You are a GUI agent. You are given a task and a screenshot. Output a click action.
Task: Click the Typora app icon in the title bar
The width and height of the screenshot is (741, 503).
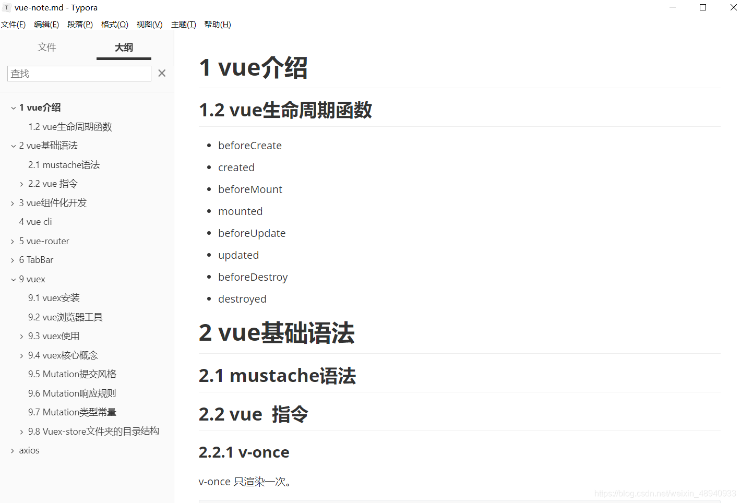pos(7,7)
